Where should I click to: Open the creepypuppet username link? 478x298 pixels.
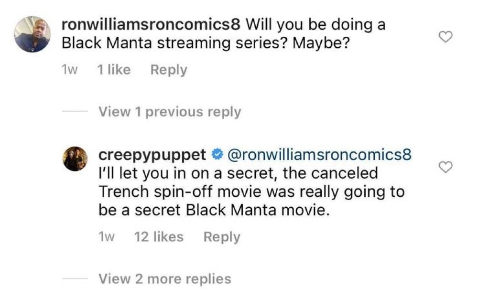[x=152, y=155]
